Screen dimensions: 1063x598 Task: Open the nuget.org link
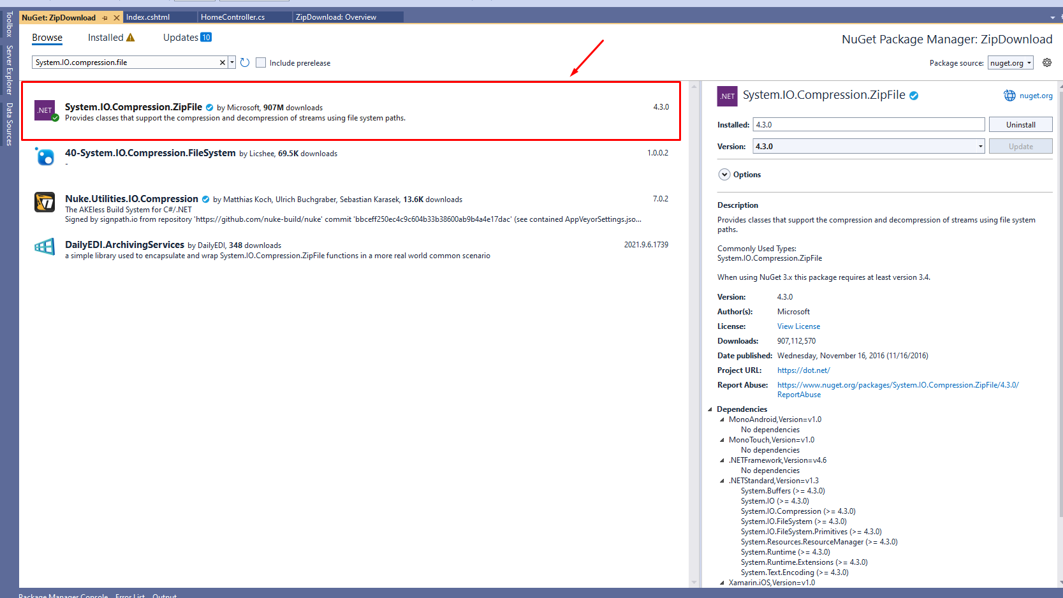(1036, 96)
